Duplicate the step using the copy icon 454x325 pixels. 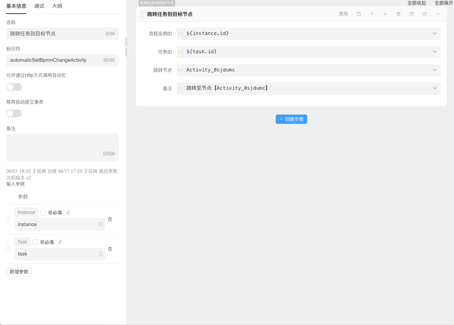click(x=412, y=14)
